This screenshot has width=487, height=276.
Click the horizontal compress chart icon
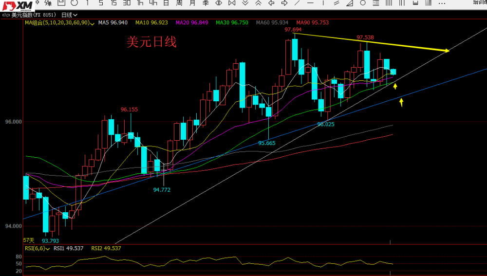[x=232, y=3]
